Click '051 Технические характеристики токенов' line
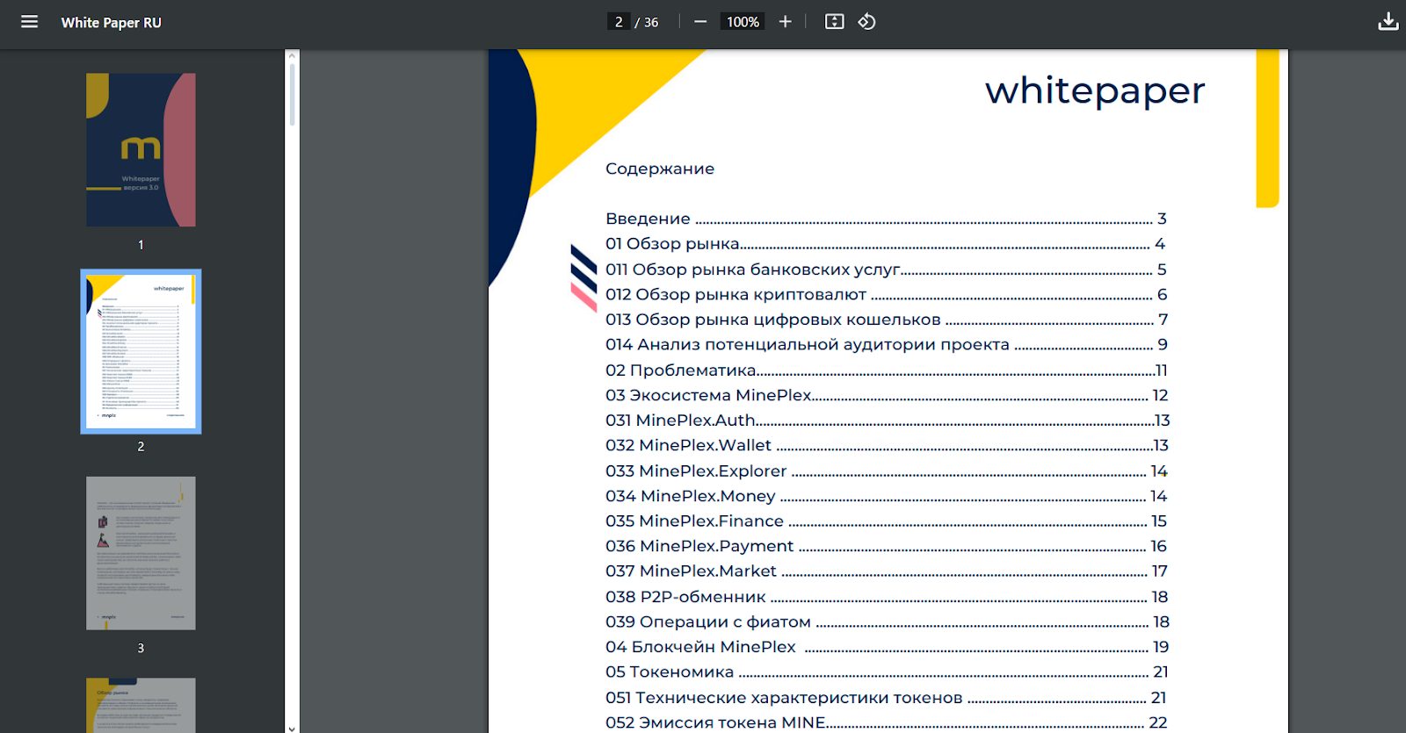1406x733 pixels. tap(886, 698)
